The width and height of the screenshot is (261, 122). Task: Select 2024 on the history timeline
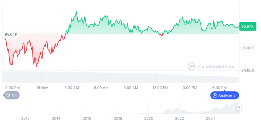click(x=210, y=118)
